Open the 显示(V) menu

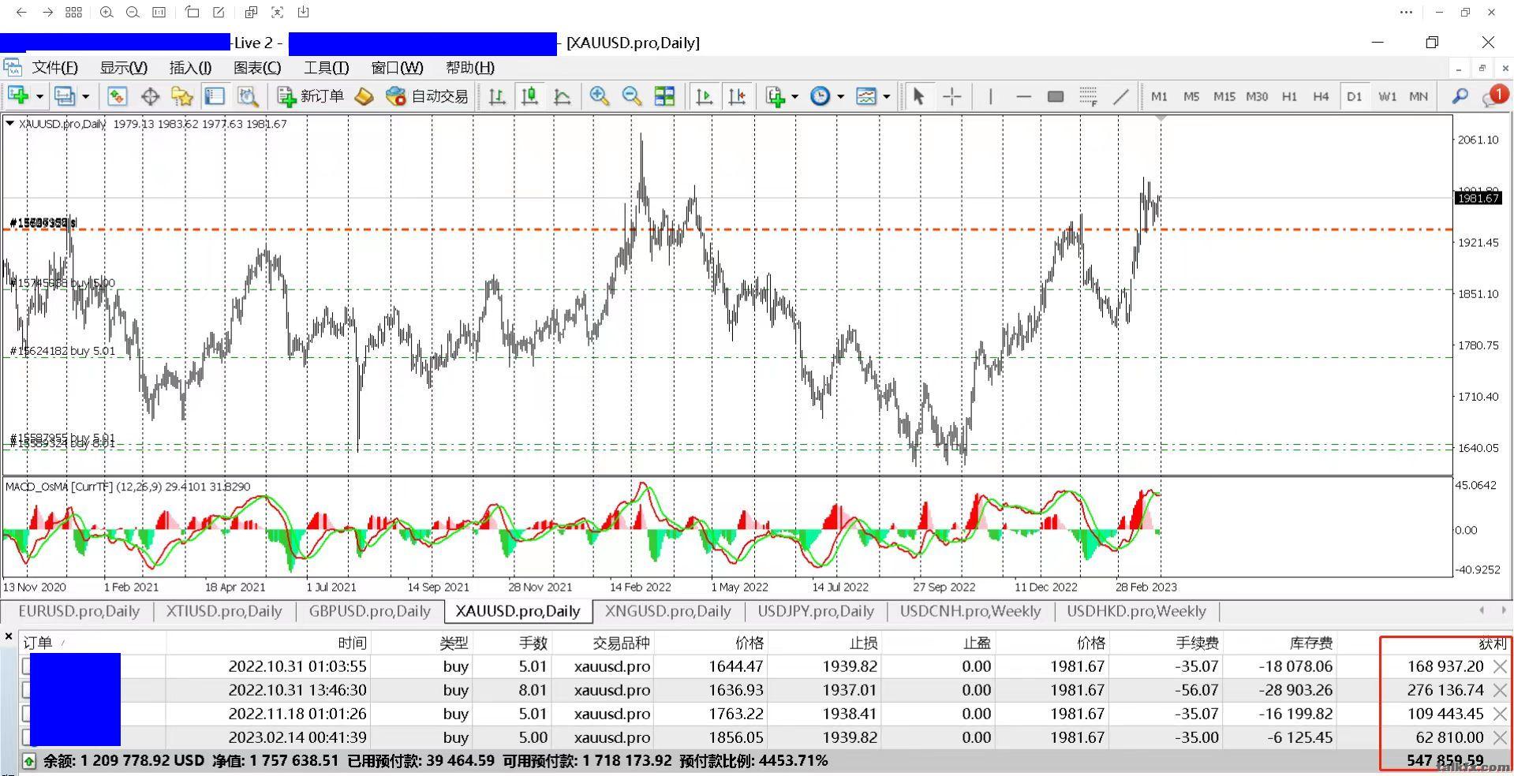123,68
